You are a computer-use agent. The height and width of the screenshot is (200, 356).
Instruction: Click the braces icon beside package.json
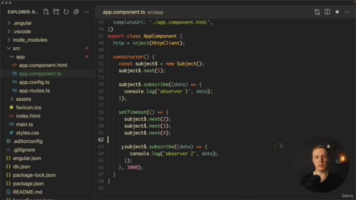8,183
